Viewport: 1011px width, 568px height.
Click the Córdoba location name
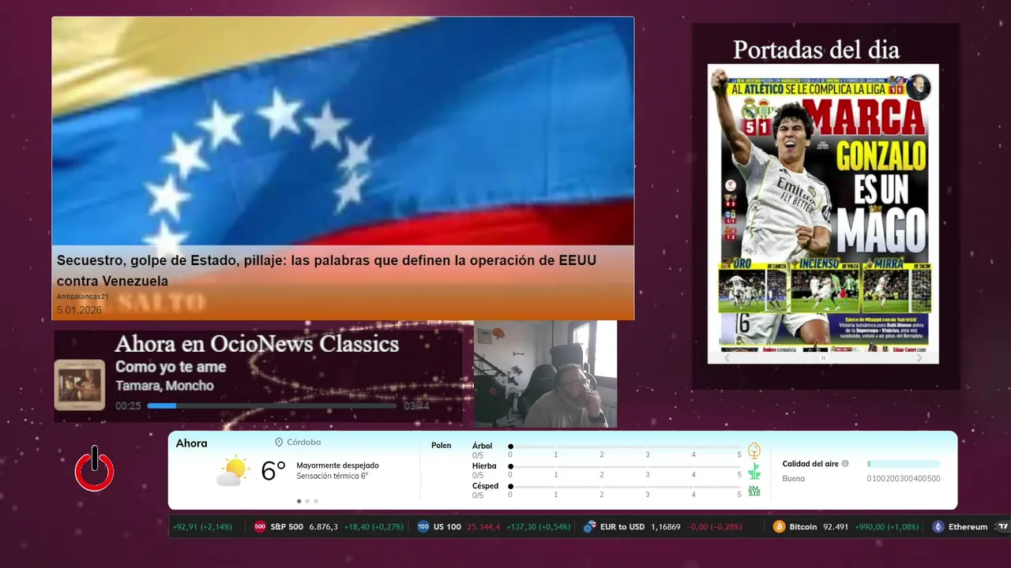(303, 443)
